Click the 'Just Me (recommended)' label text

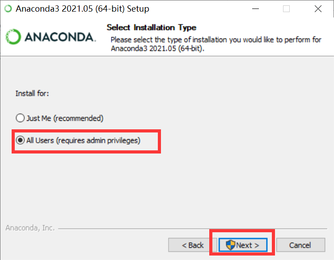(65, 118)
